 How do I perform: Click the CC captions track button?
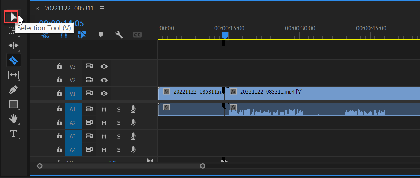[x=137, y=35]
